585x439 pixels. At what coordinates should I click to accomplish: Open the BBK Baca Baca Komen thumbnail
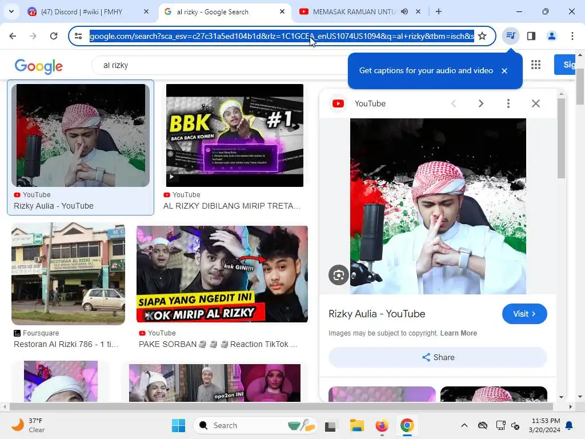pos(235,135)
